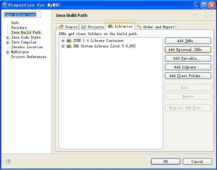Select Java Build Path tree item
This screenshot has height=170, width=217.
tap(26, 32)
